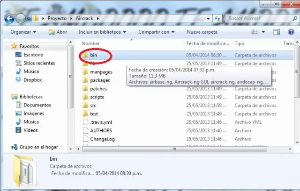Select the src folder icon

click(85, 105)
